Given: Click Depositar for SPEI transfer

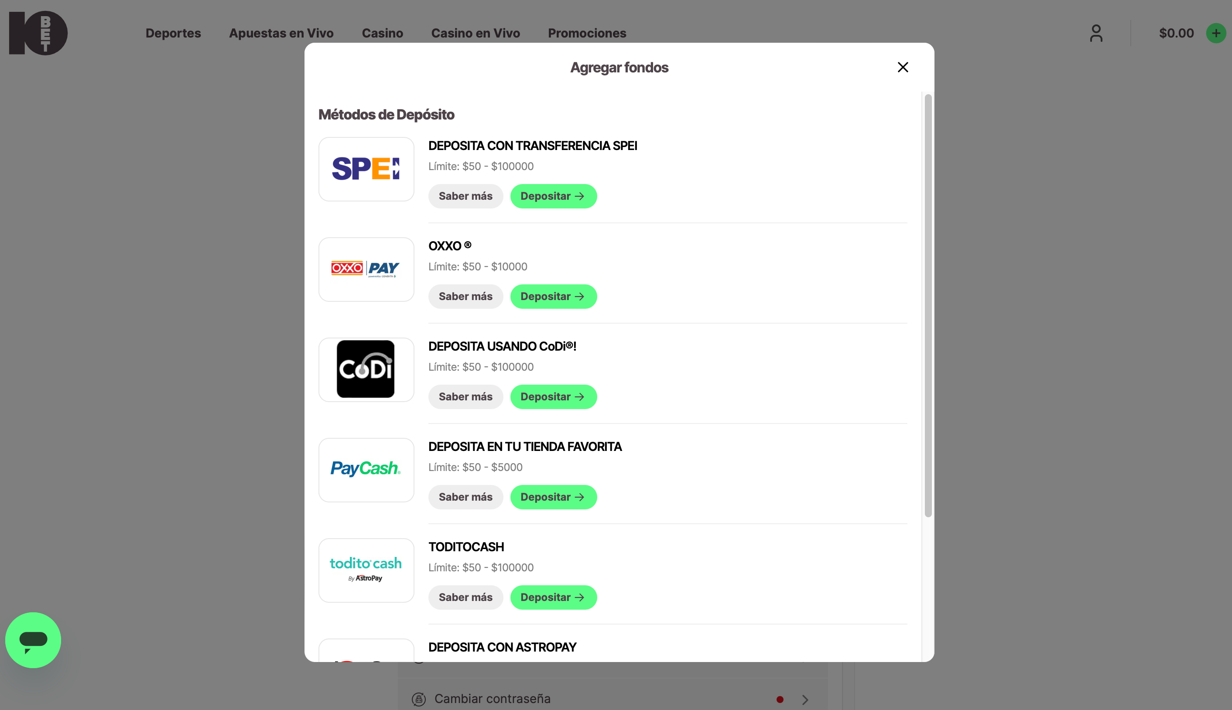Looking at the screenshot, I should click(554, 196).
